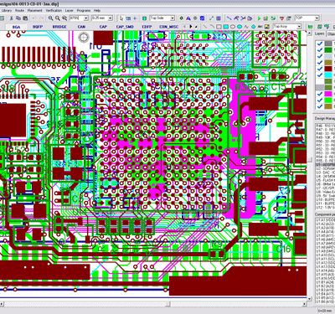The image size is (335, 314).
Task: Open the Verification menu
Action: [54, 10]
